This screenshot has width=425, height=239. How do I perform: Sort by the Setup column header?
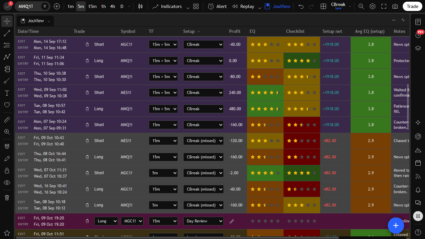point(192,31)
